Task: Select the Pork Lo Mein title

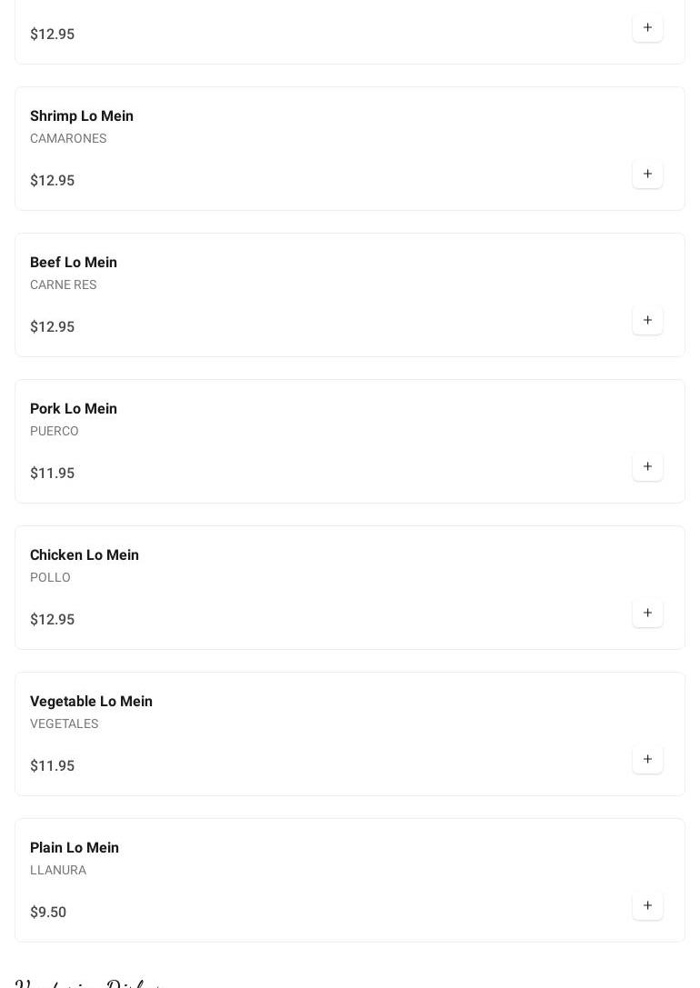Action: click(74, 409)
